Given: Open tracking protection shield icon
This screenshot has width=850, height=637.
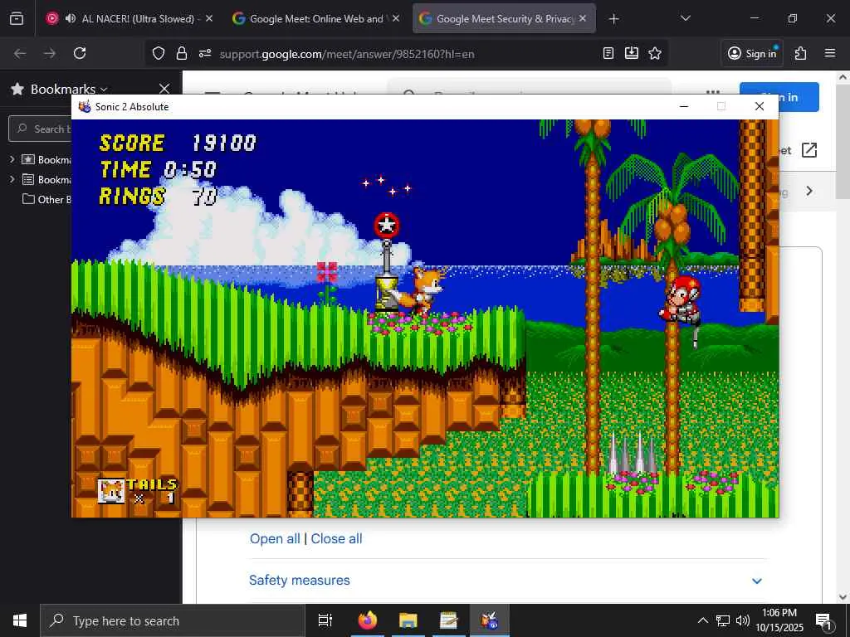Looking at the screenshot, I should 159,53.
